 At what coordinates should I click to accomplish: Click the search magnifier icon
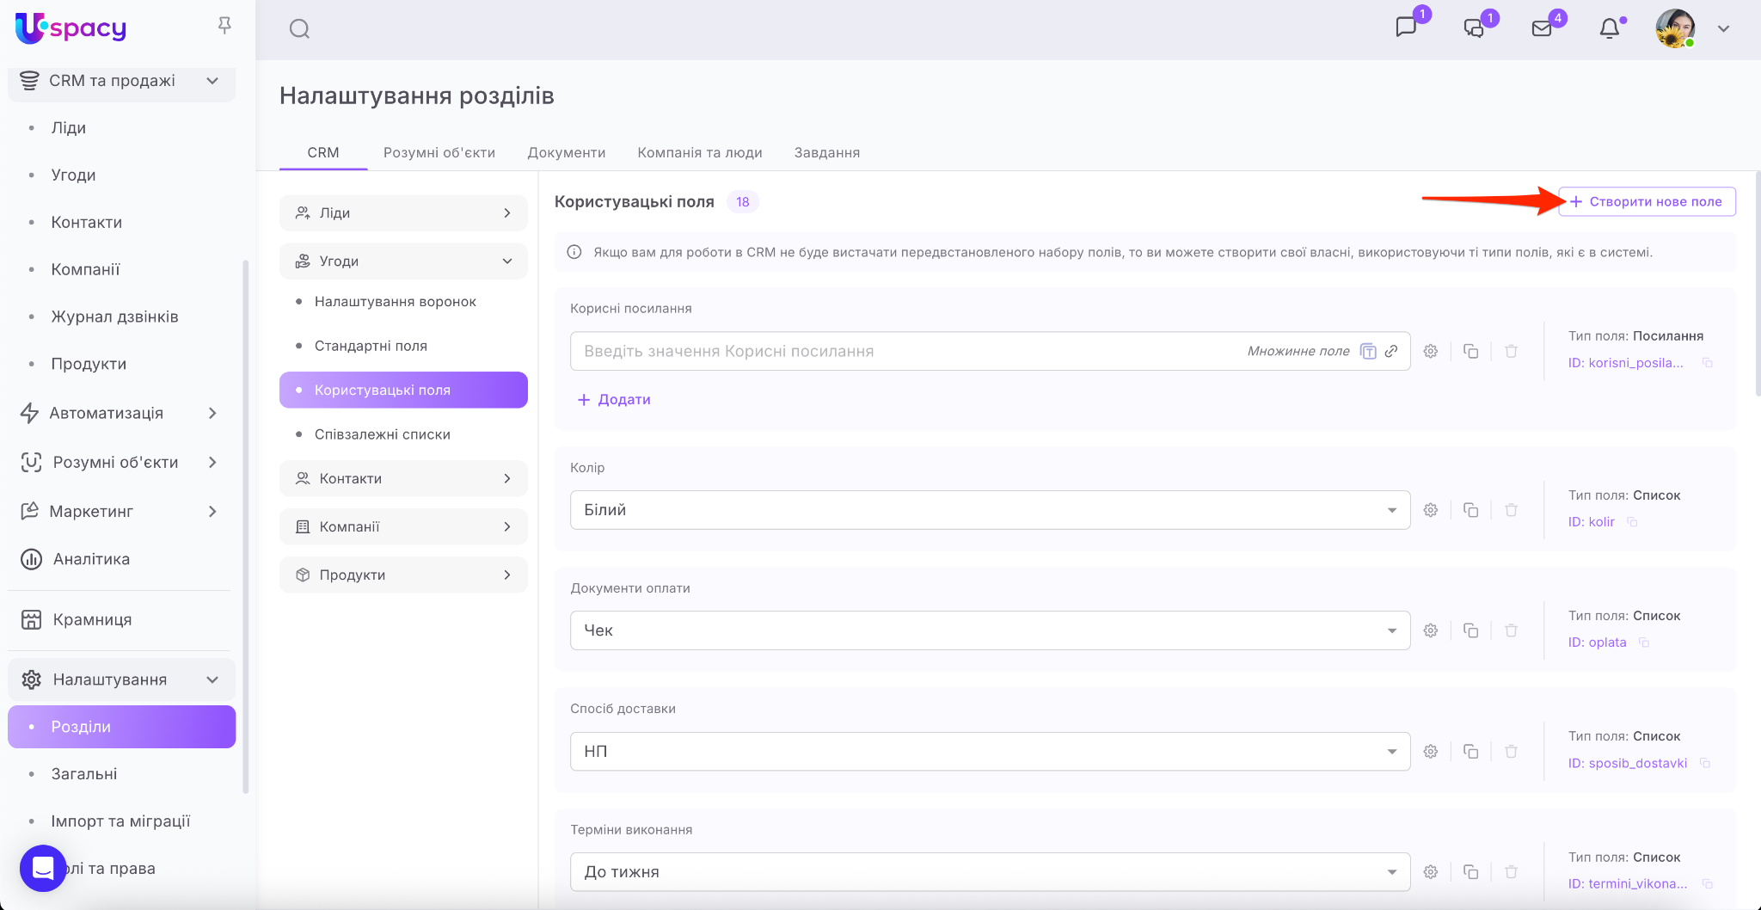coord(299,29)
